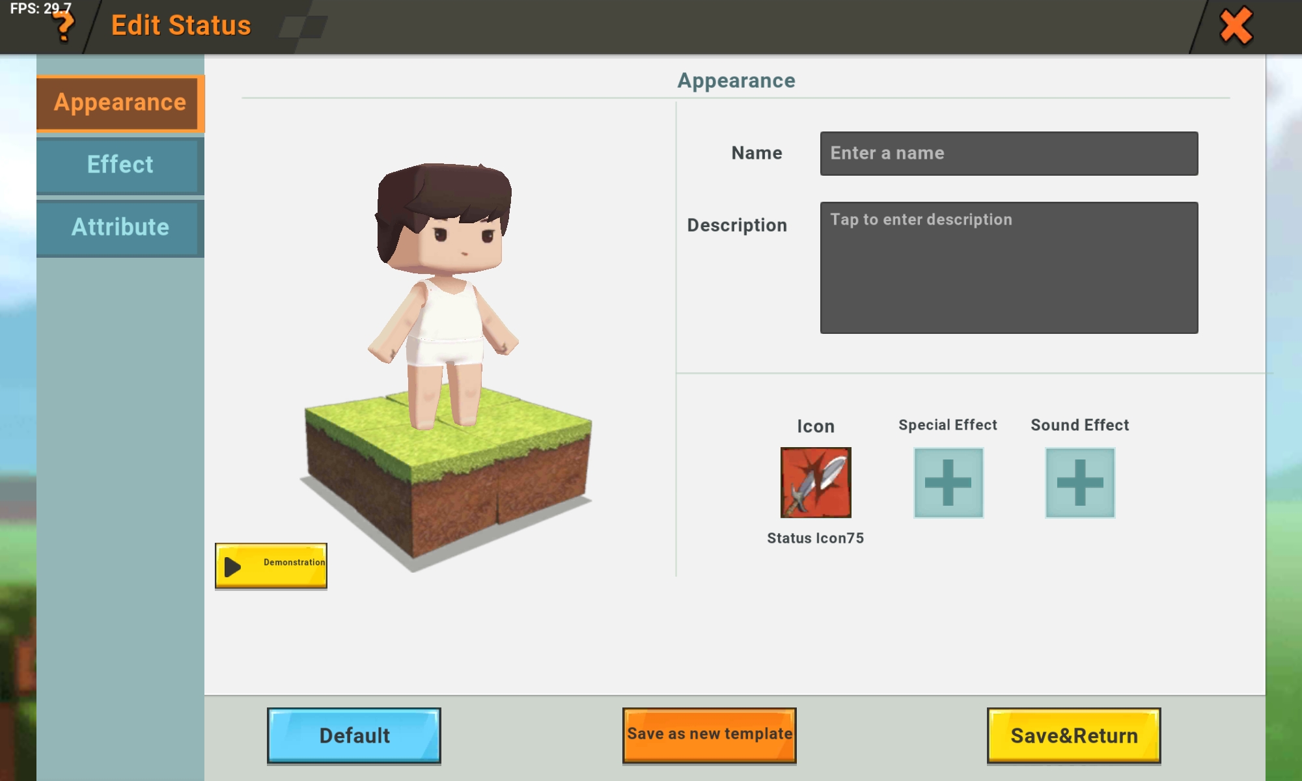Toggle the Attribute settings section
The height and width of the screenshot is (781, 1302).
pyautogui.click(x=120, y=226)
